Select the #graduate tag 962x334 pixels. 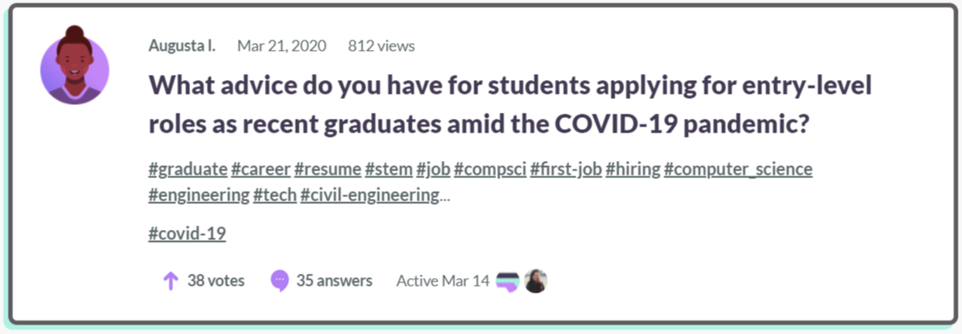[x=188, y=170]
